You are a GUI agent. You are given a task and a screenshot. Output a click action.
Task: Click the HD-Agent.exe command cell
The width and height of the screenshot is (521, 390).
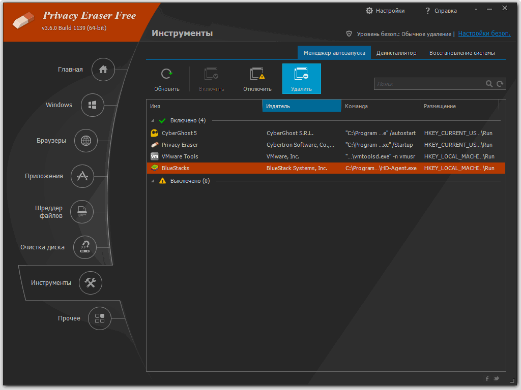pos(381,168)
